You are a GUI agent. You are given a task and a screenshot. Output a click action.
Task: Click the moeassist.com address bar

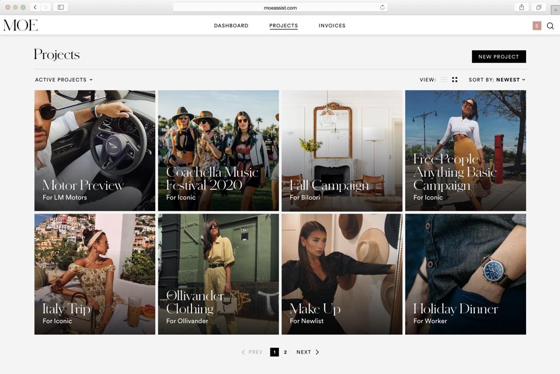pos(280,8)
